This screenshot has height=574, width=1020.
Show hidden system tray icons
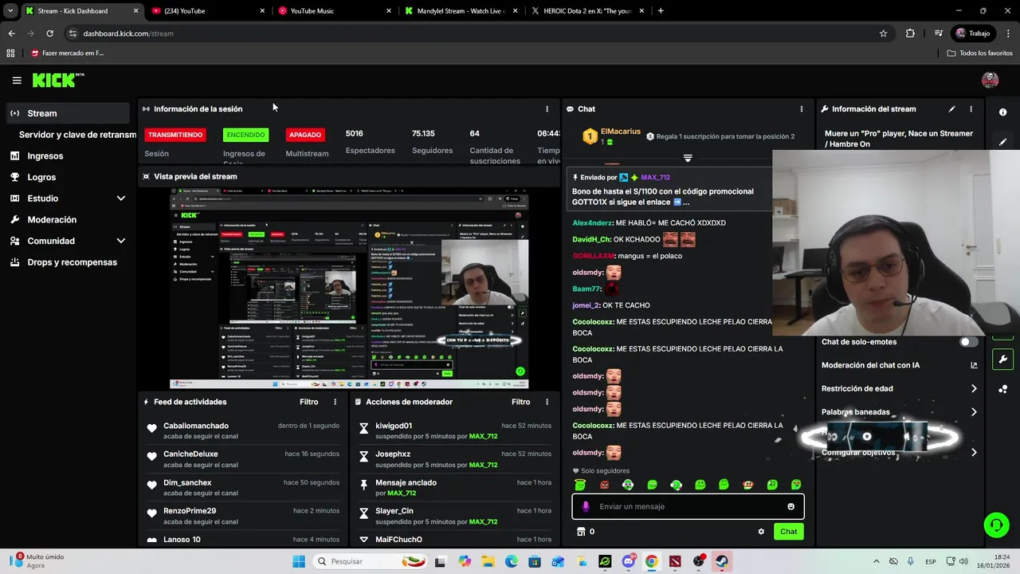click(877, 561)
